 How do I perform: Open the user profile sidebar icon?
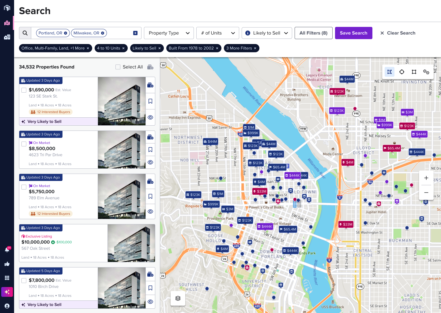coord(7,306)
